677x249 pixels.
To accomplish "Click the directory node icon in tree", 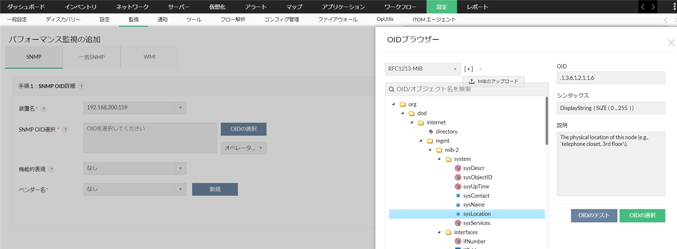I will (431, 132).
